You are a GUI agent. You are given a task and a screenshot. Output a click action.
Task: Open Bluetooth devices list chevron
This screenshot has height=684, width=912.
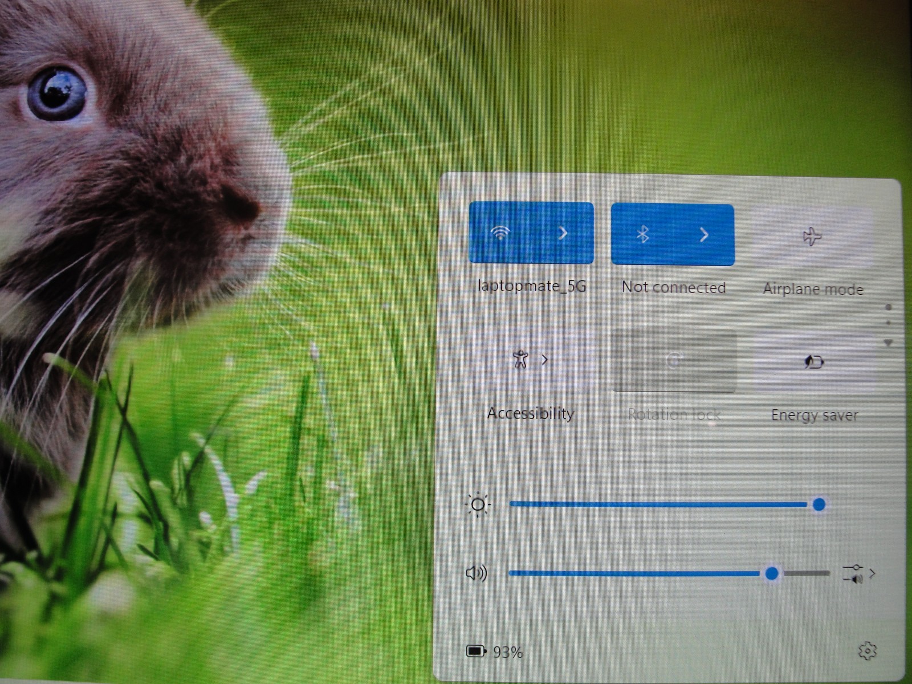click(x=704, y=234)
